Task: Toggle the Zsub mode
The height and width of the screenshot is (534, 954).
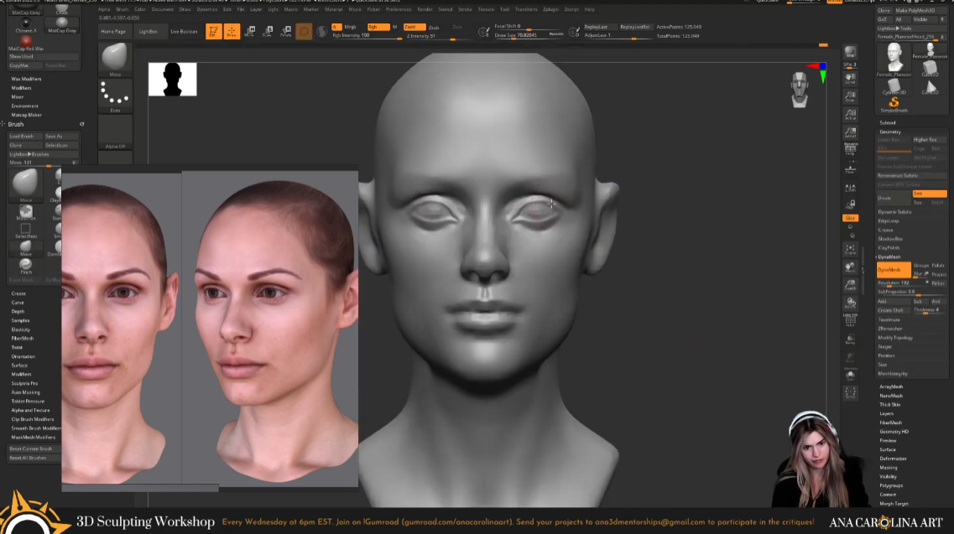Action: click(x=434, y=28)
